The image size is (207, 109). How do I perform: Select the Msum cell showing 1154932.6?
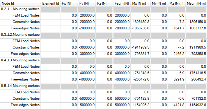(x=196, y=105)
